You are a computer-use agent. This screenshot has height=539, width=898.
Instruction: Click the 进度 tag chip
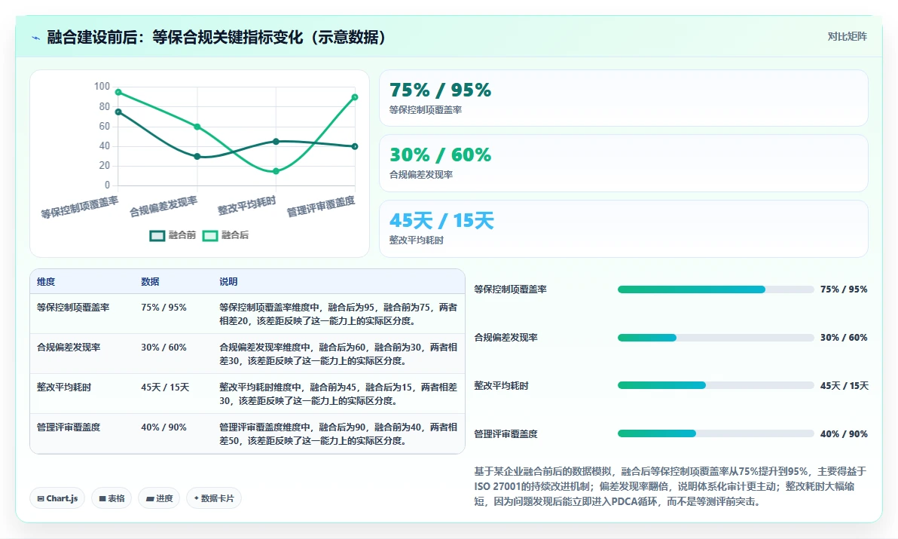(x=159, y=498)
